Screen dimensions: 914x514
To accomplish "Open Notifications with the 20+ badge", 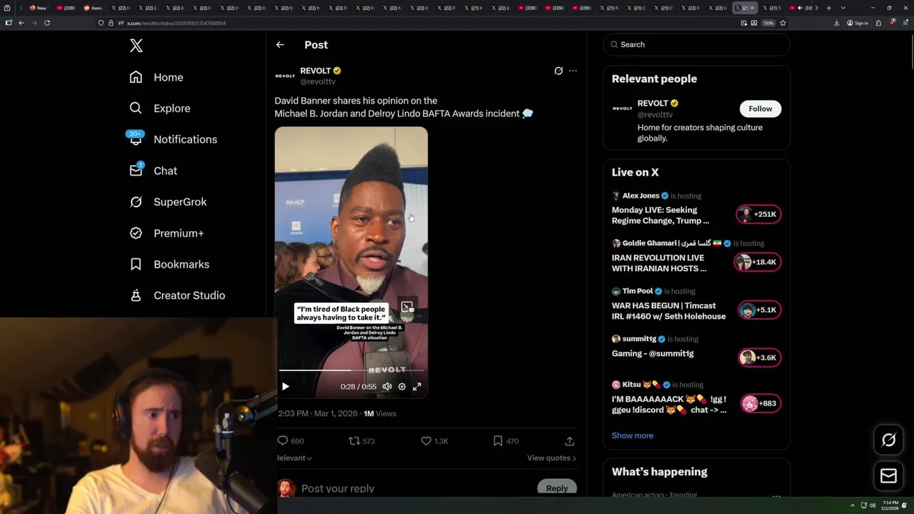I will point(172,139).
